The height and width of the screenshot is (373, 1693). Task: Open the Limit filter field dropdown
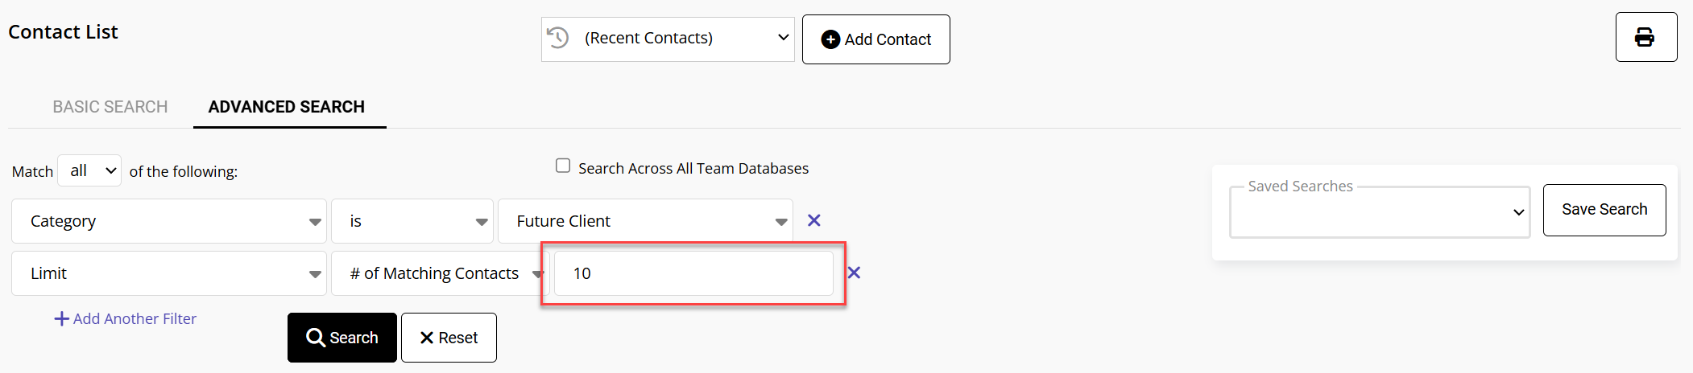click(x=169, y=273)
